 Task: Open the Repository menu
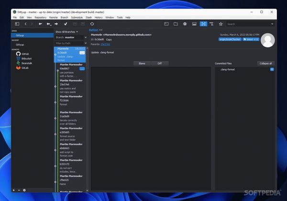coord(41,17)
